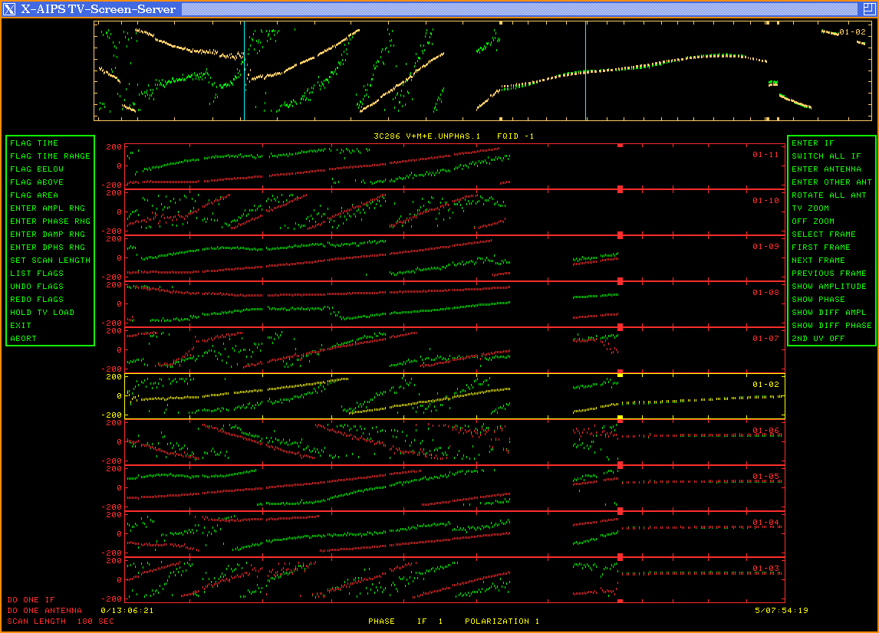This screenshot has height=633, width=879.
Task: Click the X-AIPS TV-Screen-Server title bar
Action: click(439, 8)
